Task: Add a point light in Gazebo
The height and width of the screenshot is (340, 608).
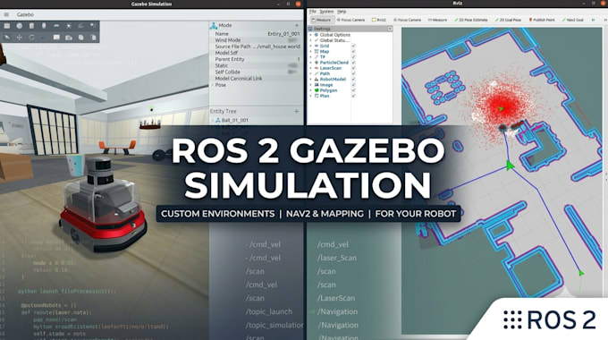Action: [69, 26]
